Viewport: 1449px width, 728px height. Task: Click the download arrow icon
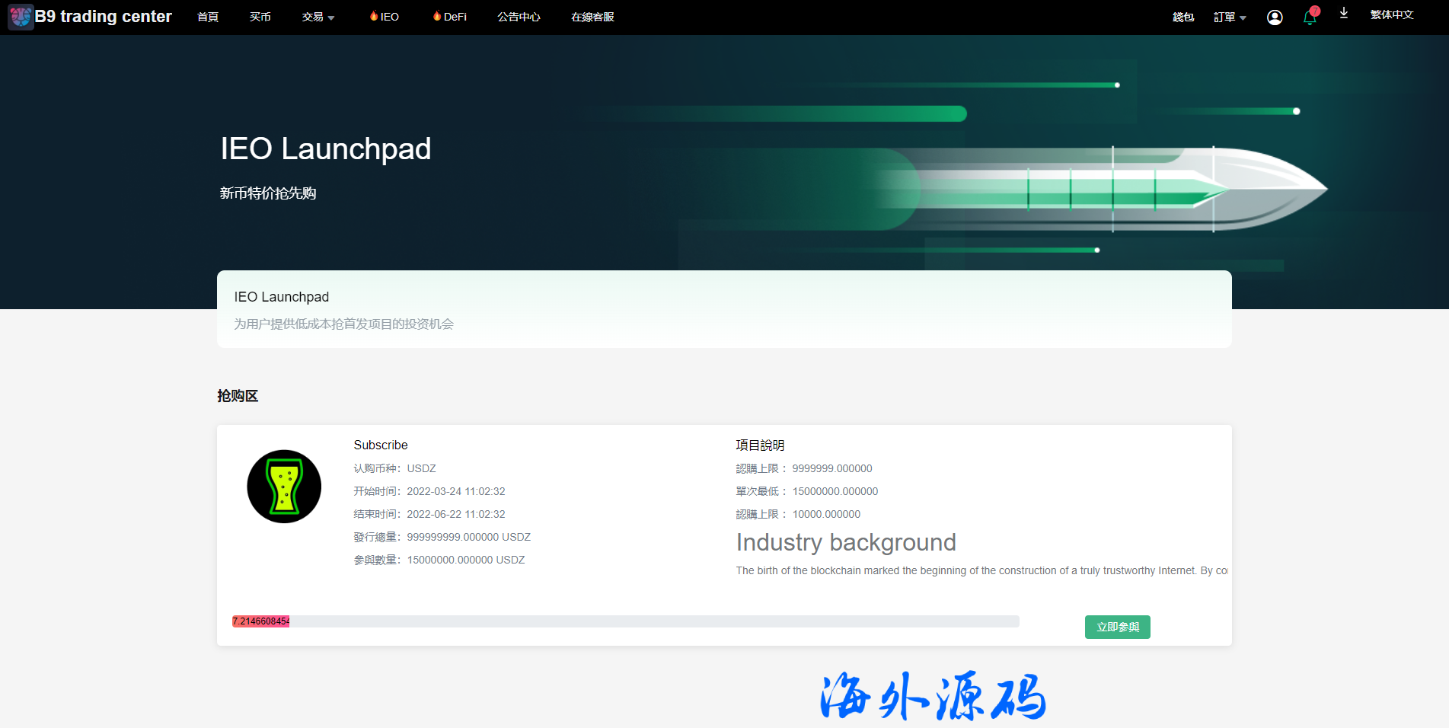click(x=1344, y=14)
